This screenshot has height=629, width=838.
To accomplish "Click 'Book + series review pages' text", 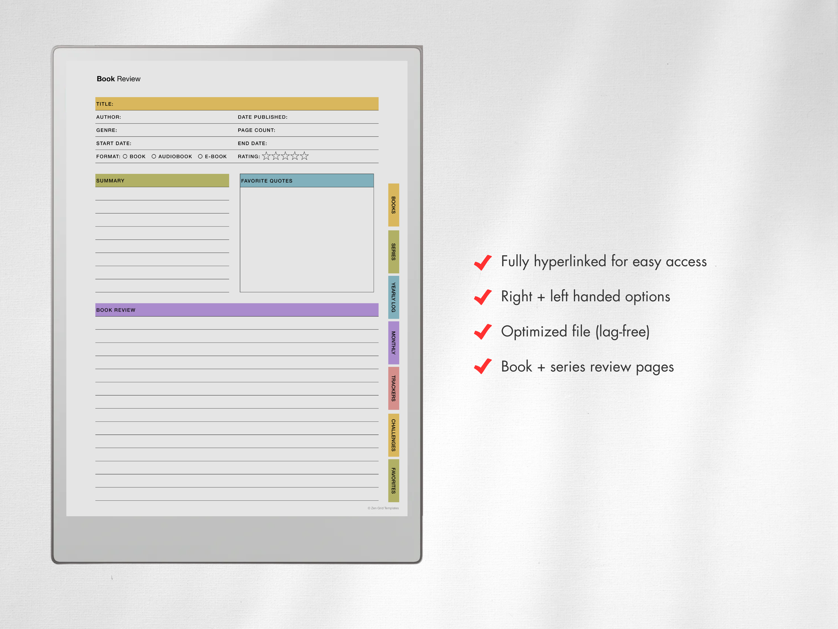I will click(x=588, y=367).
